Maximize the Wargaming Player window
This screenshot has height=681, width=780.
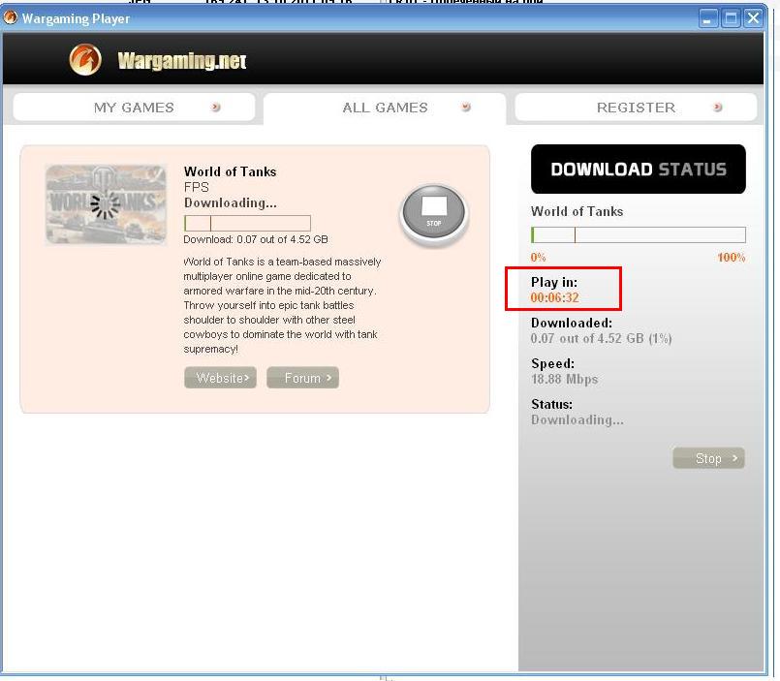point(731,18)
